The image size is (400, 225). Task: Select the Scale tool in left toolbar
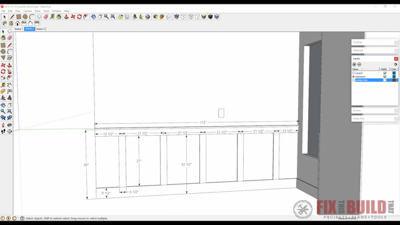pos(3,77)
